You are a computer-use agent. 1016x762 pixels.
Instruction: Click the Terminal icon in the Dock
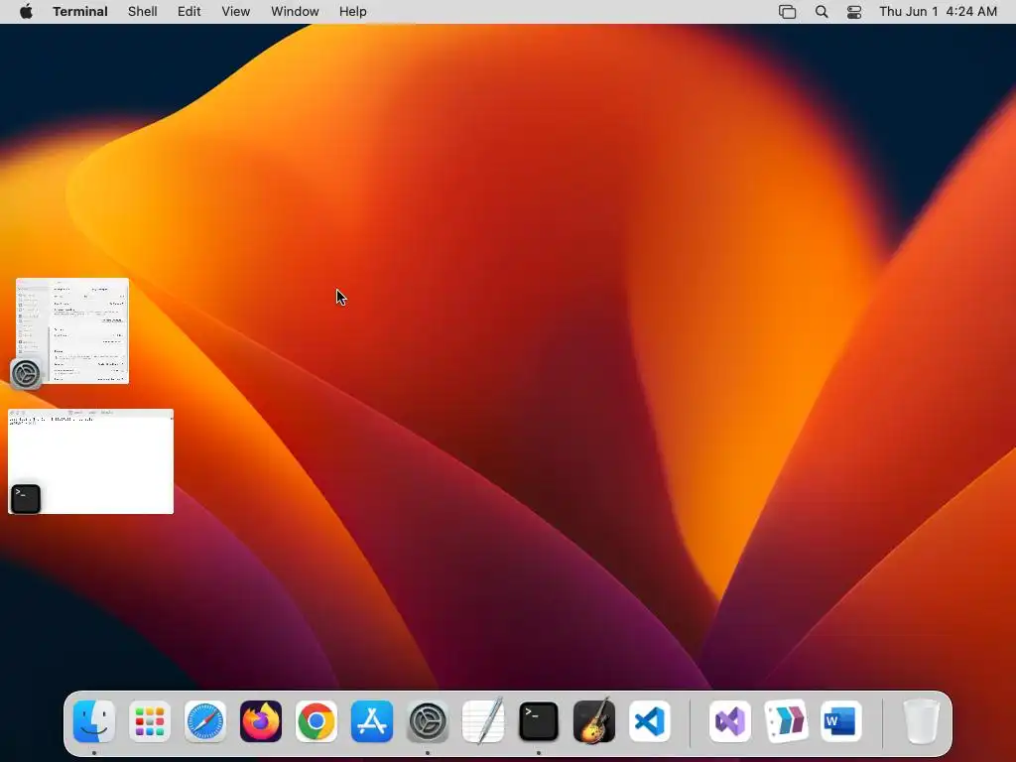539,721
